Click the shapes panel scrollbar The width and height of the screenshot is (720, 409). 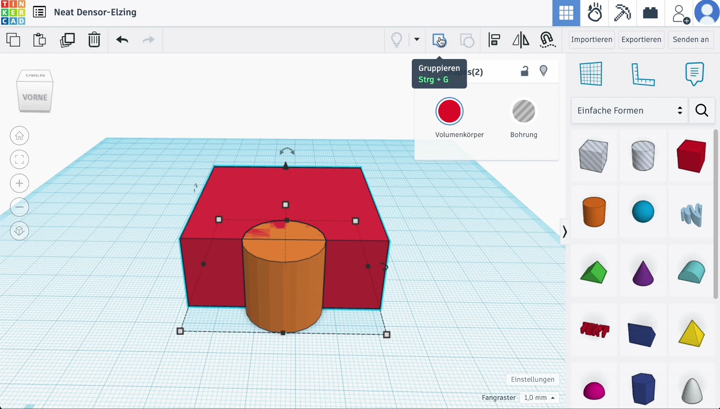[716, 214]
